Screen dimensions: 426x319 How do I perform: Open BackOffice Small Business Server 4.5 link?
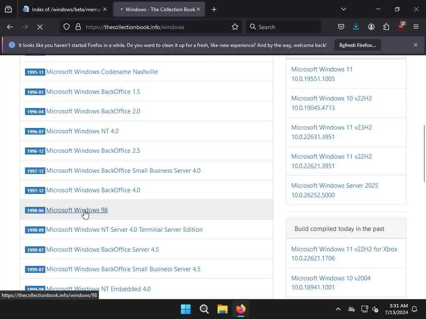pyautogui.click(x=123, y=269)
